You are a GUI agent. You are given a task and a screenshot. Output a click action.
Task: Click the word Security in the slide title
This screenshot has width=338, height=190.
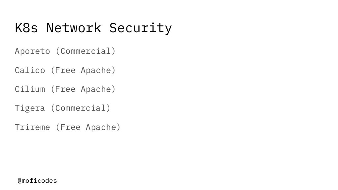tap(141, 28)
